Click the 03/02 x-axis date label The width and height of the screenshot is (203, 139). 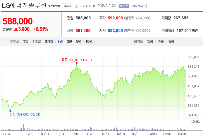(x=136, y=134)
